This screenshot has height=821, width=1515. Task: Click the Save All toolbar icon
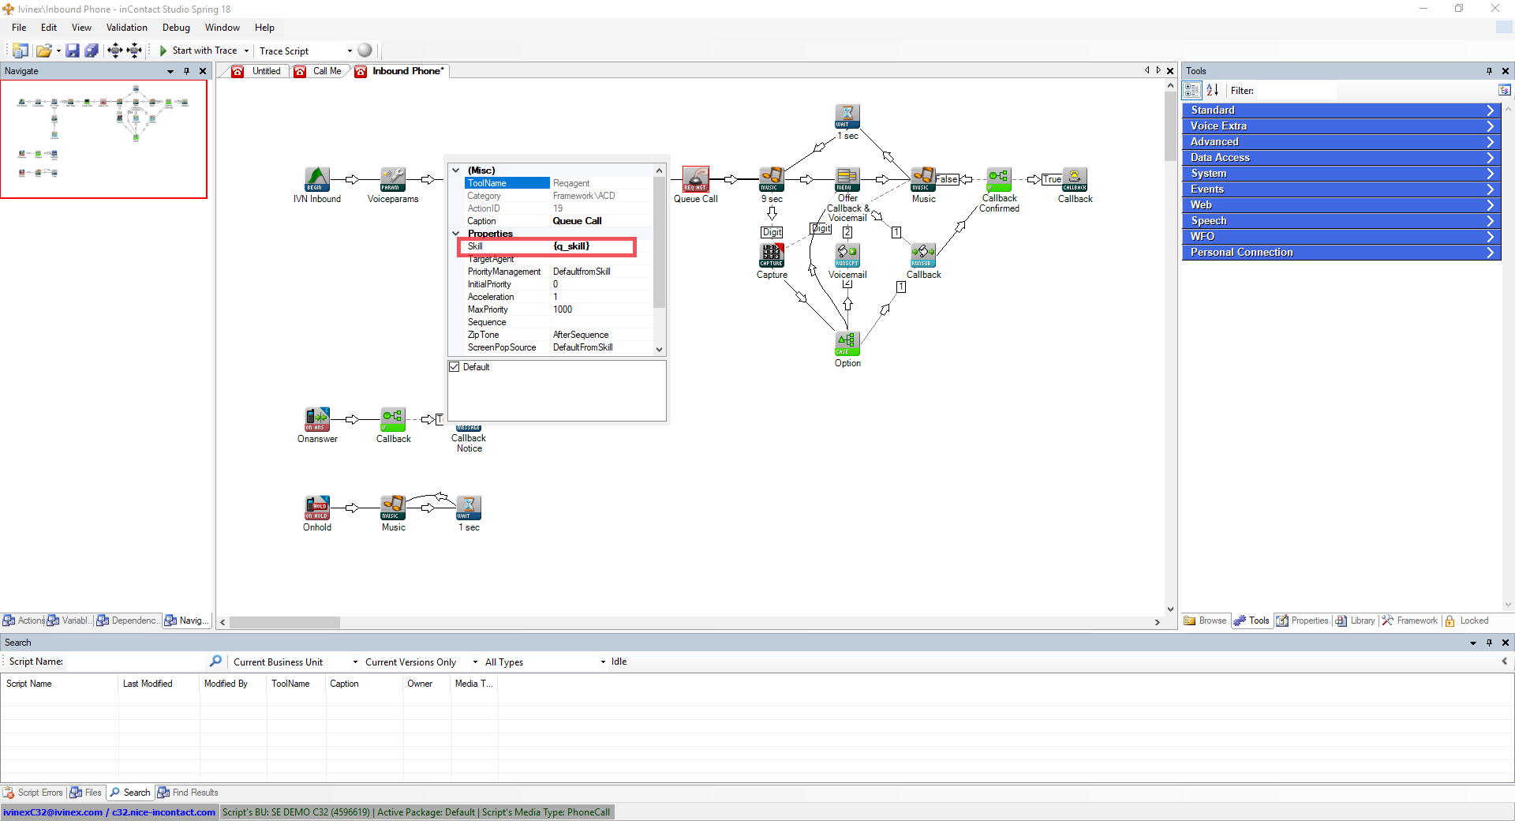click(92, 51)
